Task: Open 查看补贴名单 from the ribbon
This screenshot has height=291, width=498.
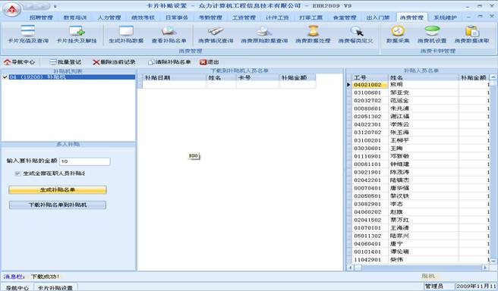Action: (x=169, y=34)
